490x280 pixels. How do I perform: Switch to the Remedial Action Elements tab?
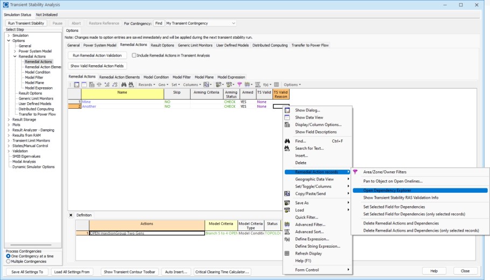119,77
